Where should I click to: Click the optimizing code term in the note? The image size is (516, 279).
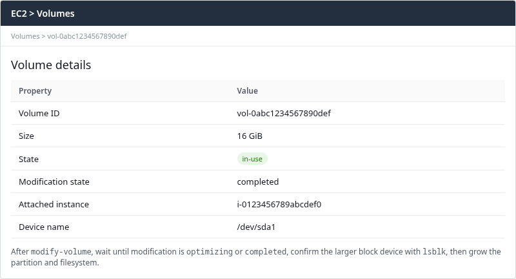point(210,252)
